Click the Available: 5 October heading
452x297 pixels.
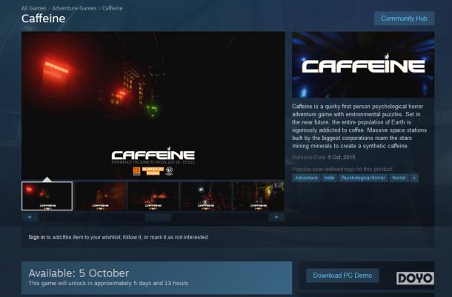point(79,273)
